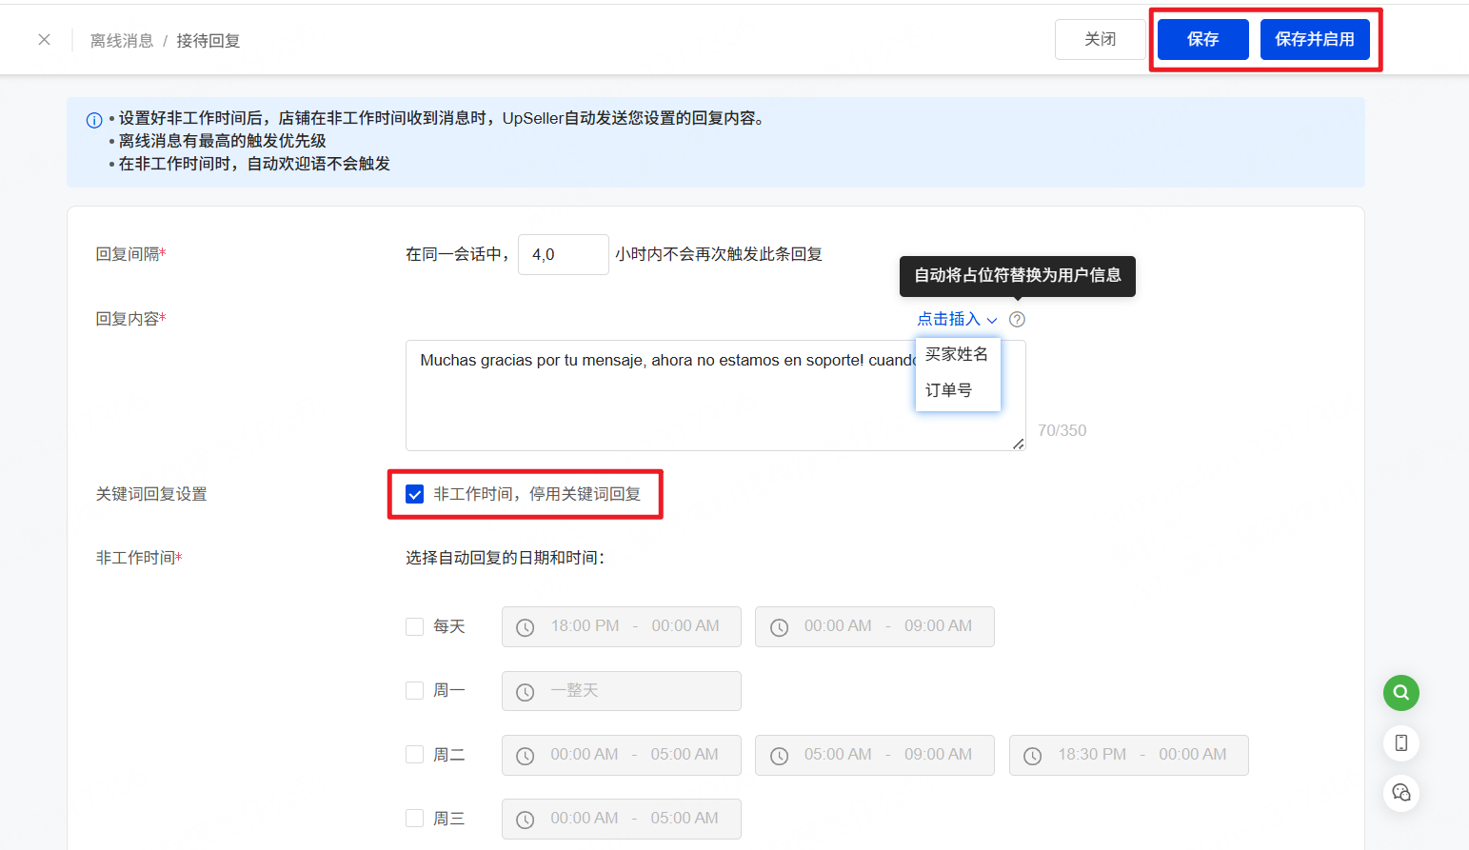Click the 关闭 button
Image resolution: width=1469 pixels, height=850 pixels.
(1100, 40)
